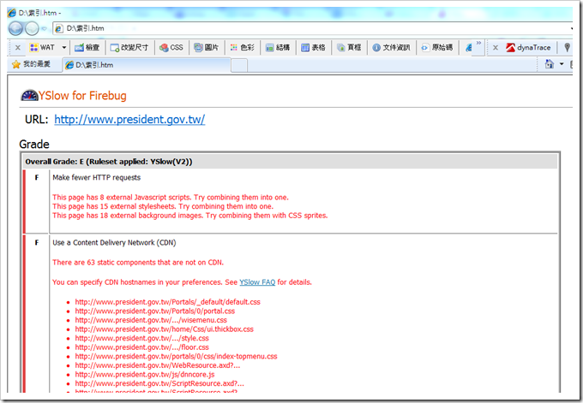Follow the YSlow FAQ link
Viewport: 583px width, 403px height.
[x=257, y=282]
